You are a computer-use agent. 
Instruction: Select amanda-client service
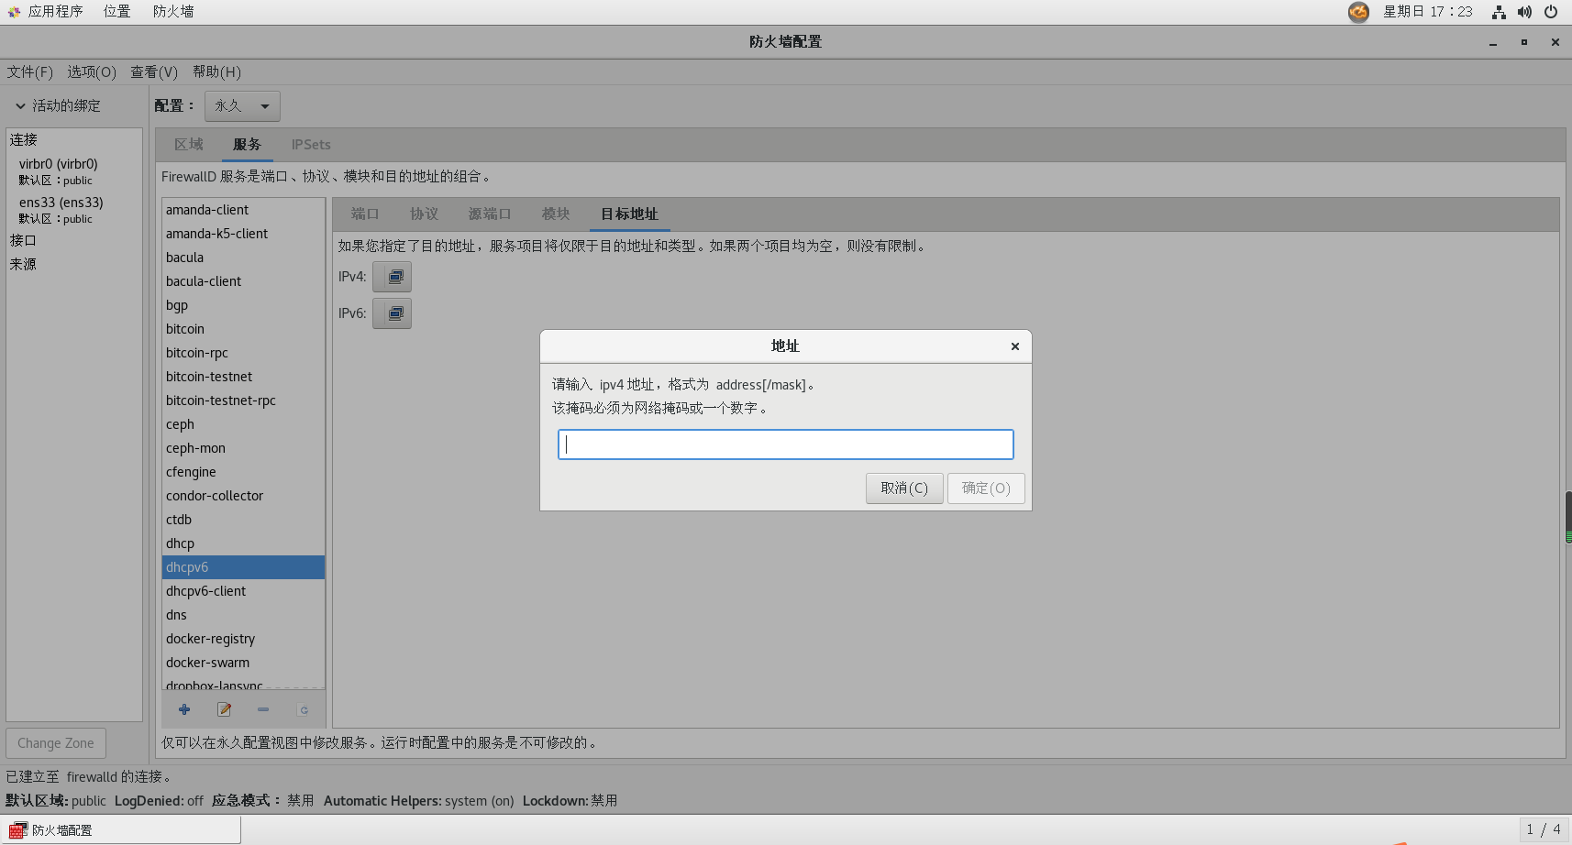pyautogui.click(x=243, y=210)
